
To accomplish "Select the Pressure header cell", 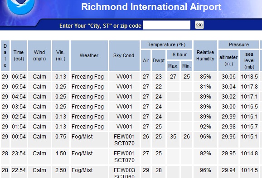I will click(238, 44).
